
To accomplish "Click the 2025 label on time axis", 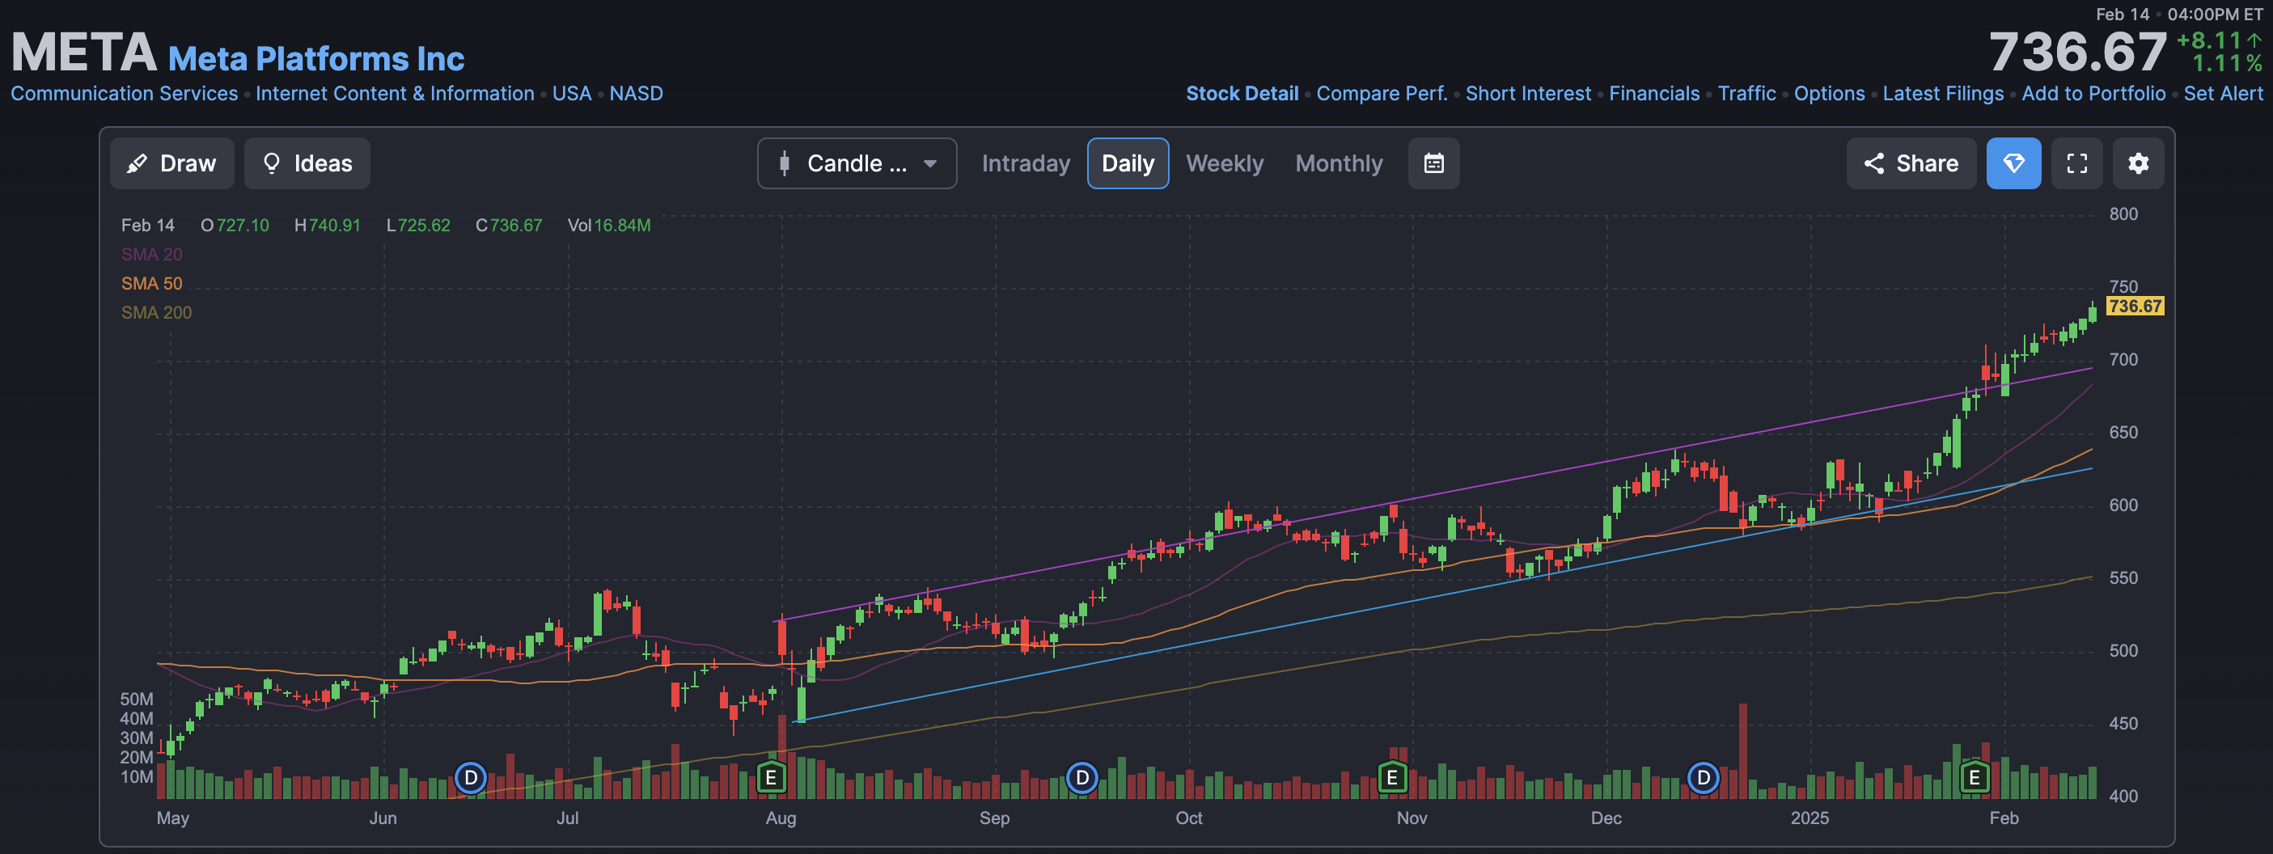I will coord(1810,818).
